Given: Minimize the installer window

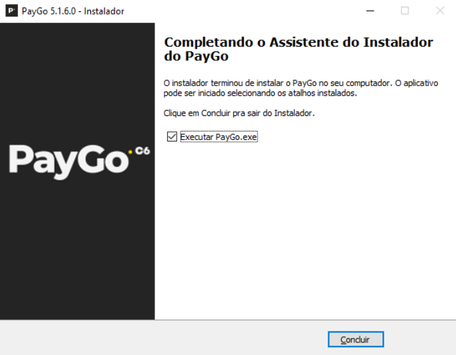Looking at the screenshot, I should [x=370, y=11].
